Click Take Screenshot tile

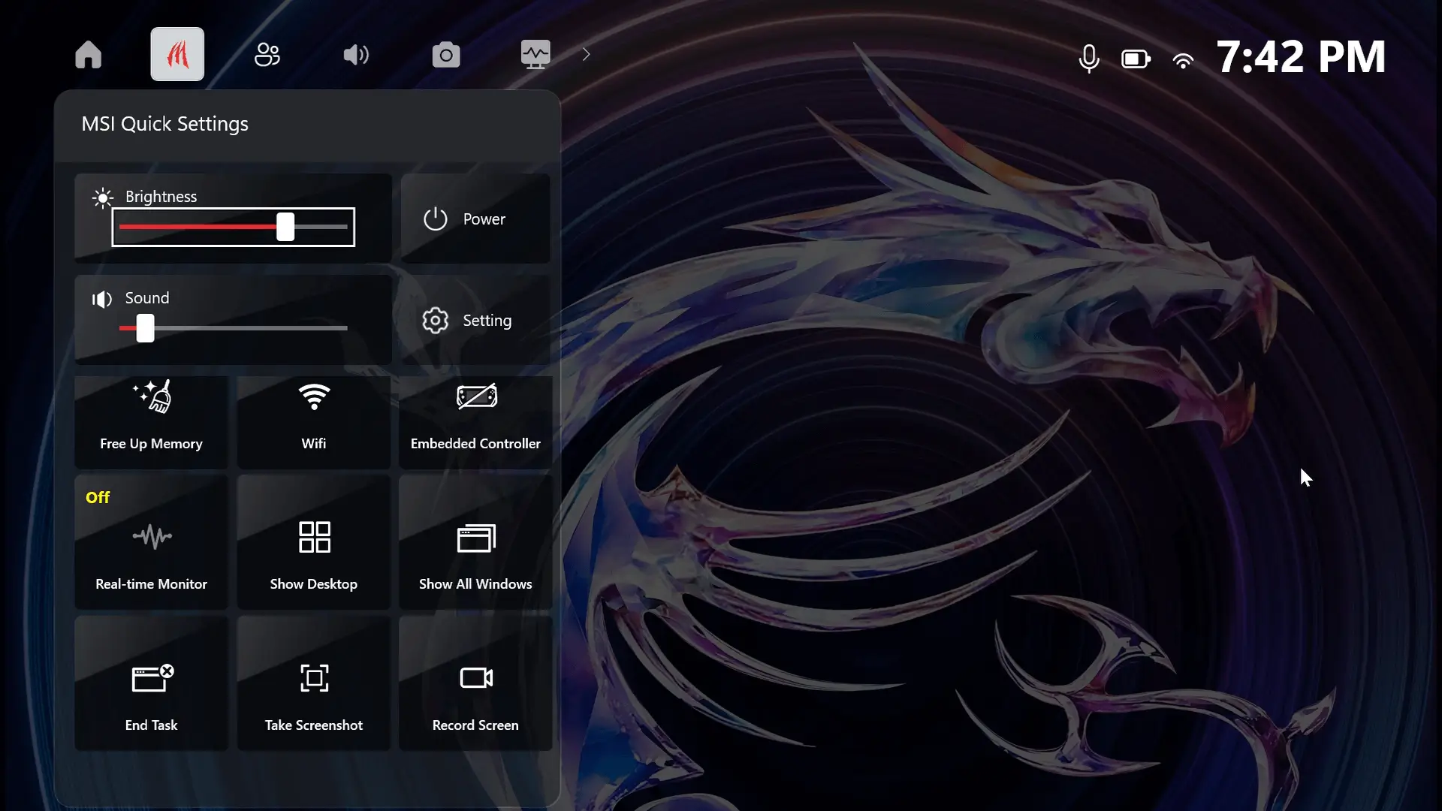point(314,683)
